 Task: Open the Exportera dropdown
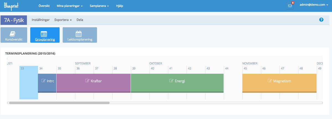(63, 20)
